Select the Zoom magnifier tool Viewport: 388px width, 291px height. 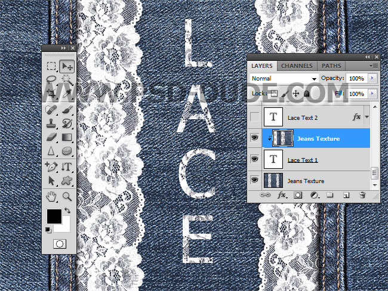(67, 196)
